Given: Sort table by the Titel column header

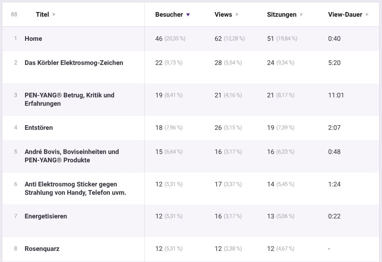Looking at the screenshot, I should [x=42, y=15].
